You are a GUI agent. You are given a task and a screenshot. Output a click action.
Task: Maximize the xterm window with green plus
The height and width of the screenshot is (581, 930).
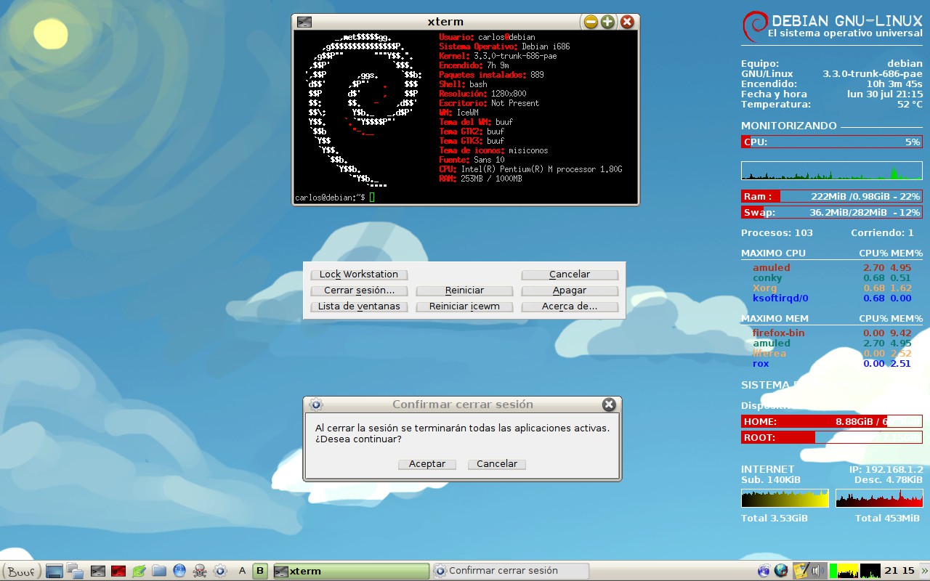click(608, 22)
